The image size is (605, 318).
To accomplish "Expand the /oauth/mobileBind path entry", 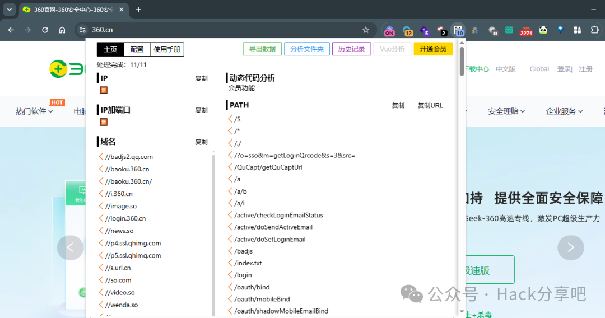I will 230,299.
